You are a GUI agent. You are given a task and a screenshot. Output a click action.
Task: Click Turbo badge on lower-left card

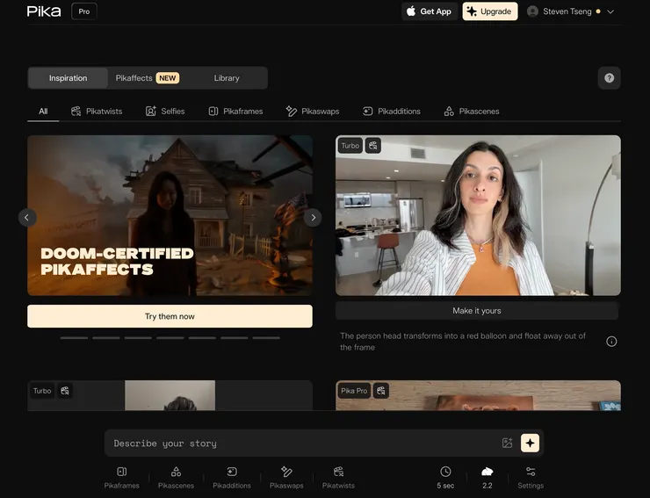[x=42, y=391]
